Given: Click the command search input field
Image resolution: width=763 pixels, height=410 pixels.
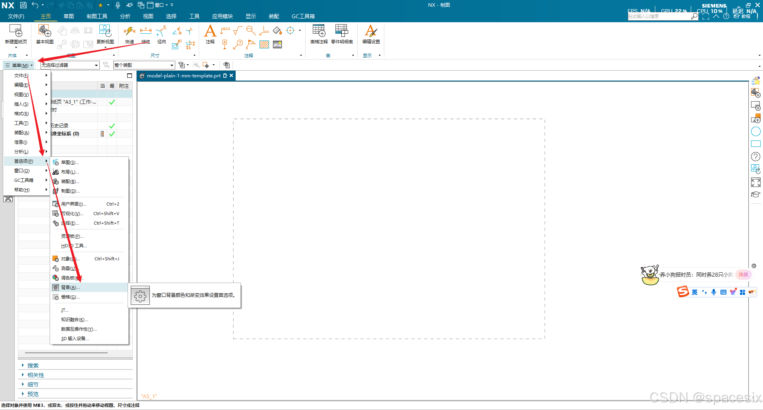Looking at the screenshot, I should click(659, 16).
